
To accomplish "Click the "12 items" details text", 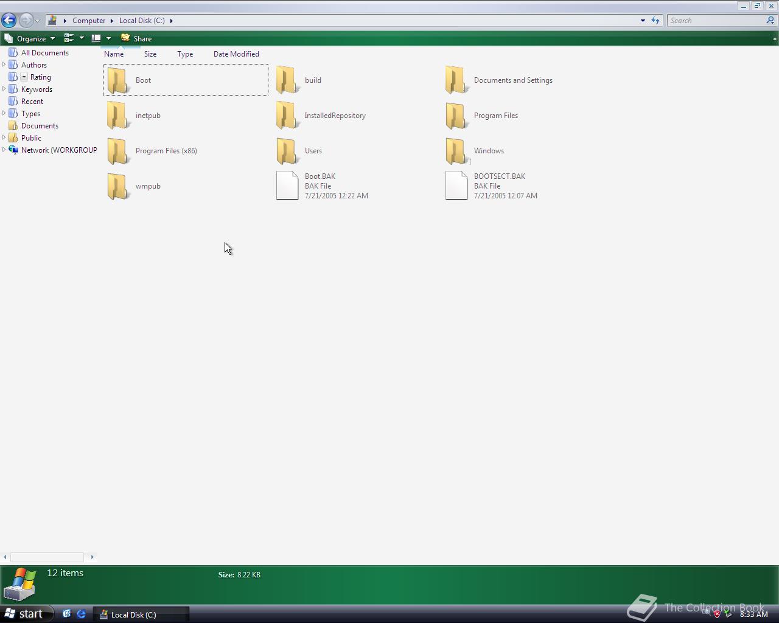I will [65, 573].
